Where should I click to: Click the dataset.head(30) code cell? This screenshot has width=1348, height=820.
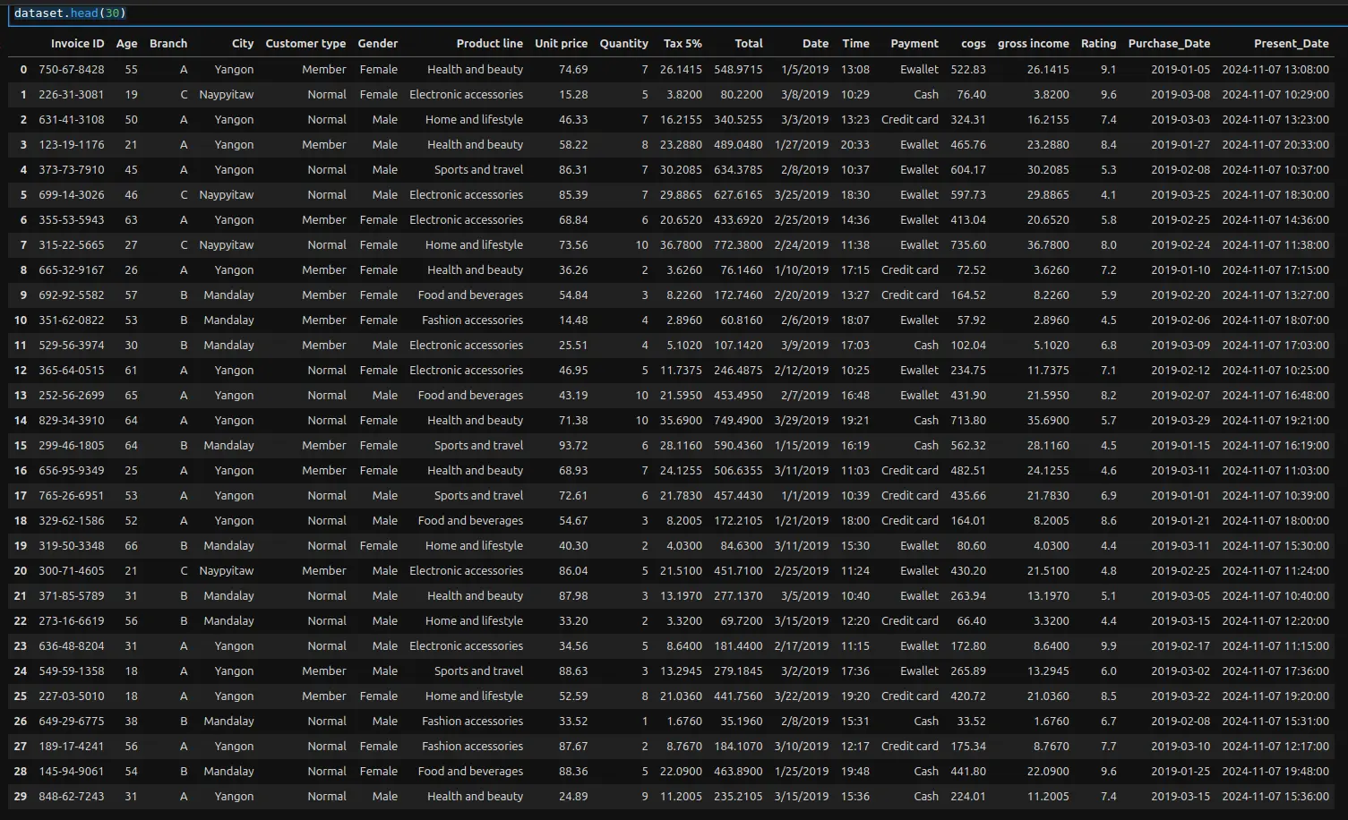point(678,13)
